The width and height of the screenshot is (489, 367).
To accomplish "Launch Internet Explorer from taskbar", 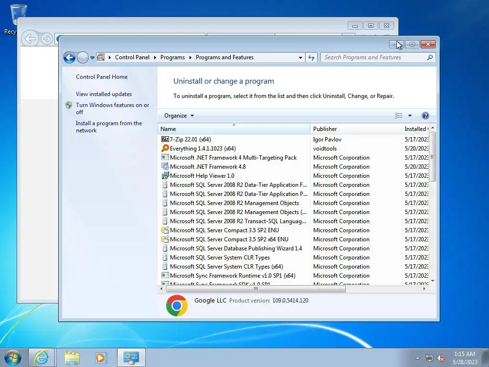I will click(x=42, y=357).
